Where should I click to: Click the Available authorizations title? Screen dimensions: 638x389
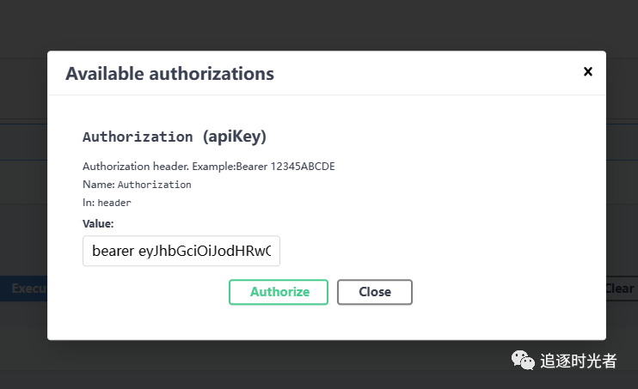pyautogui.click(x=169, y=74)
